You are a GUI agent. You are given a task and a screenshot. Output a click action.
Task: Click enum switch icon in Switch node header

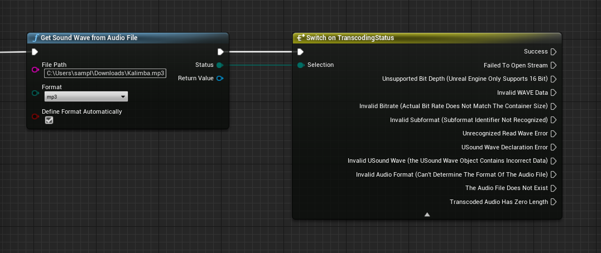coord(301,37)
